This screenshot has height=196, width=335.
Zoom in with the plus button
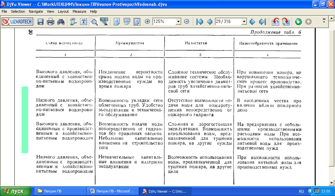point(147,21)
